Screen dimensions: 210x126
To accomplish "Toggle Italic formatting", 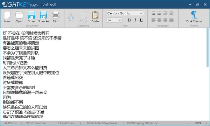I will pyautogui.click(x=135, y=20).
